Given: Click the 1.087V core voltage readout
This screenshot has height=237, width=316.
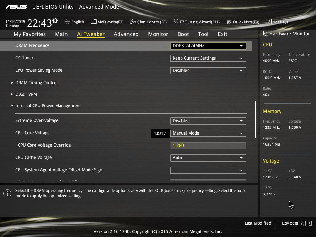Looking at the screenshot, I should [x=160, y=133].
